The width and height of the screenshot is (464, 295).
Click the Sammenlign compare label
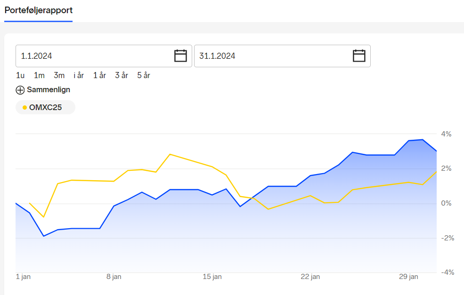click(x=49, y=89)
